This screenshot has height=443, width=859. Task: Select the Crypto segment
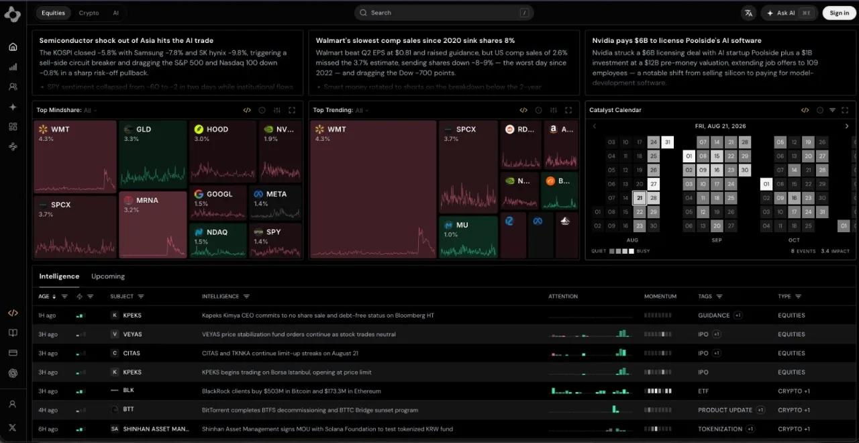point(89,13)
